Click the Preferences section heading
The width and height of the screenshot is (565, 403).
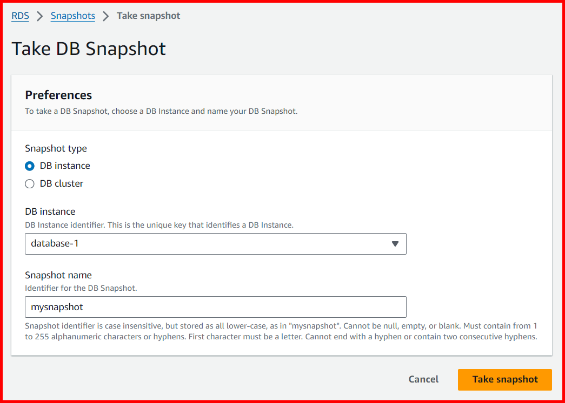[58, 95]
